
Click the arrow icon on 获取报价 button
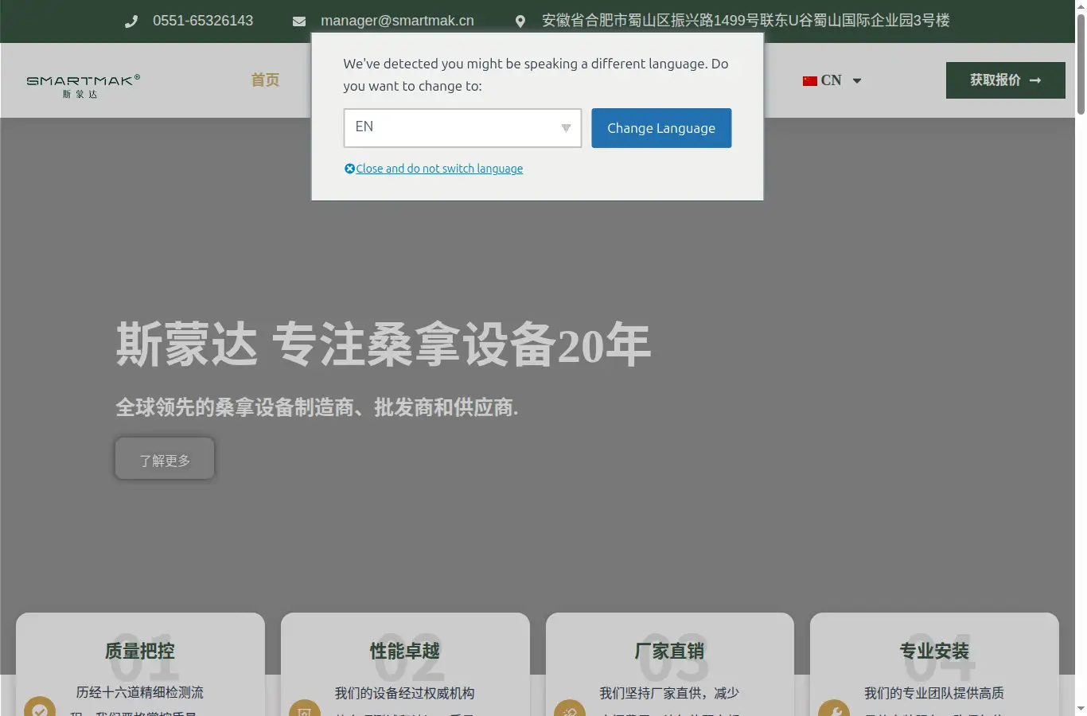tap(1035, 80)
